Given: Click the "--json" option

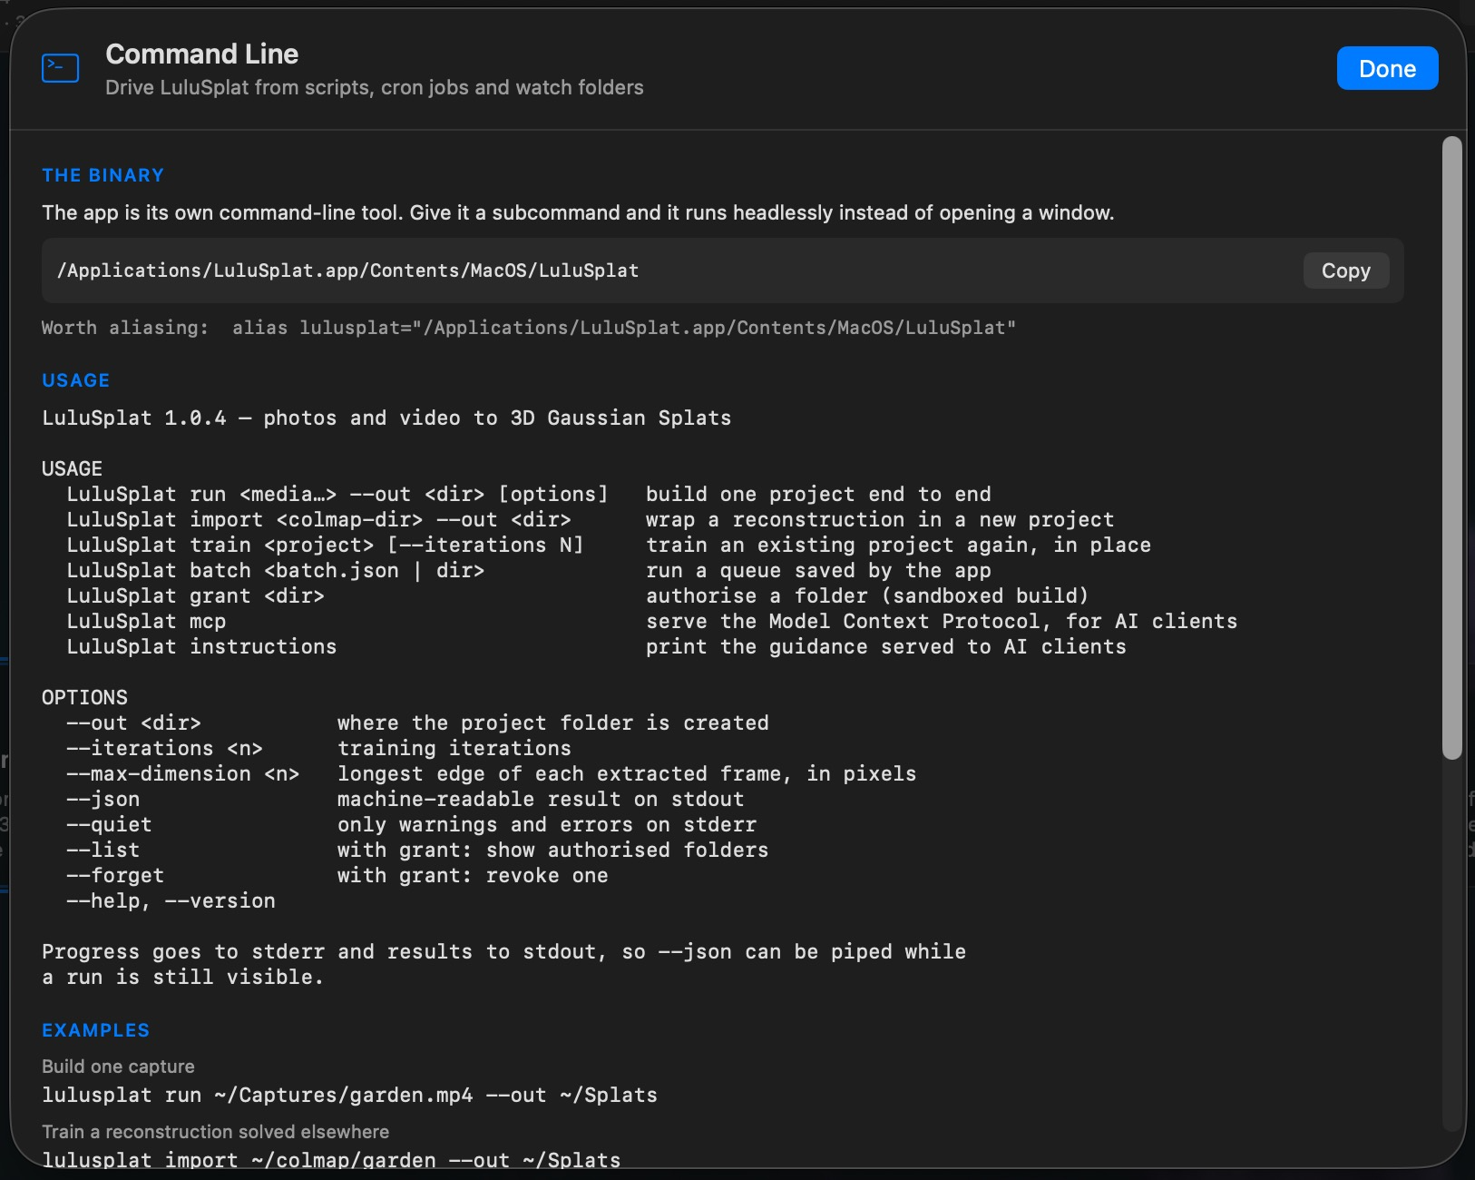Looking at the screenshot, I should [x=103, y=799].
